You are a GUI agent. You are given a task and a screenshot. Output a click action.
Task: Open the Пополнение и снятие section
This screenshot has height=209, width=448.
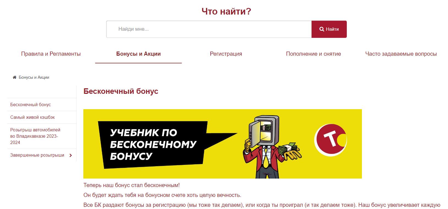pyautogui.click(x=313, y=54)
